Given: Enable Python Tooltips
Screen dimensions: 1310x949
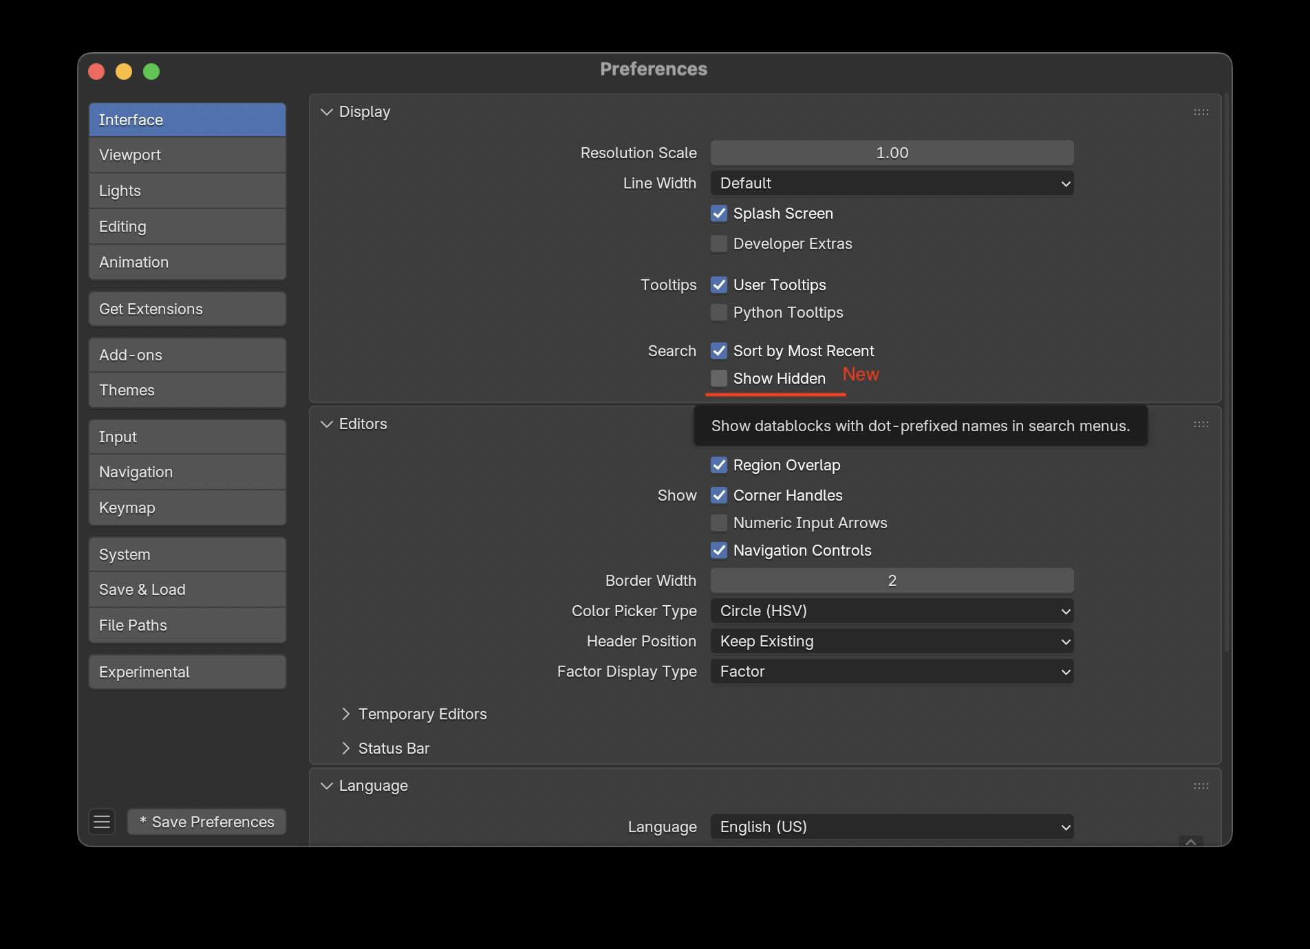Looking at the screenshot, I should (719, 312).
